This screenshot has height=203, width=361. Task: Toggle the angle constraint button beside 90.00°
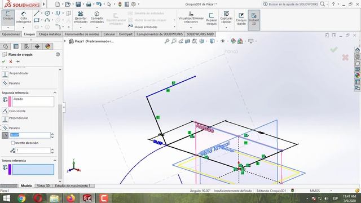click(x=5, y=135)
